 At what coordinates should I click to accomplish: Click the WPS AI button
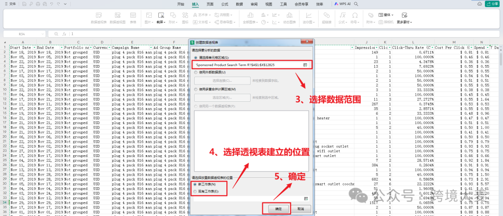point(343,4)
